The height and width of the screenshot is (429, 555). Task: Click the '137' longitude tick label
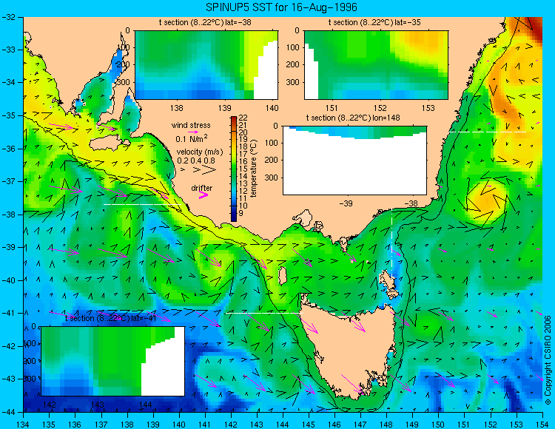[x=101, y=425]
